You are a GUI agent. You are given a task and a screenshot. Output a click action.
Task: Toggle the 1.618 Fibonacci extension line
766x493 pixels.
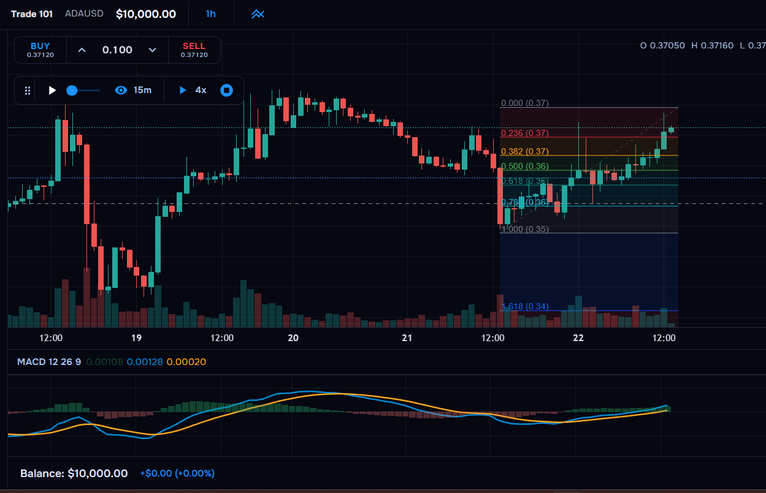tap(524, 306)
